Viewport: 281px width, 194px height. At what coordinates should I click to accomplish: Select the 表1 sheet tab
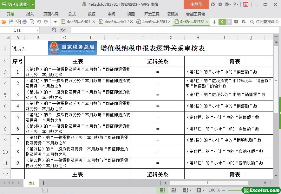click(x=31, y=183)
